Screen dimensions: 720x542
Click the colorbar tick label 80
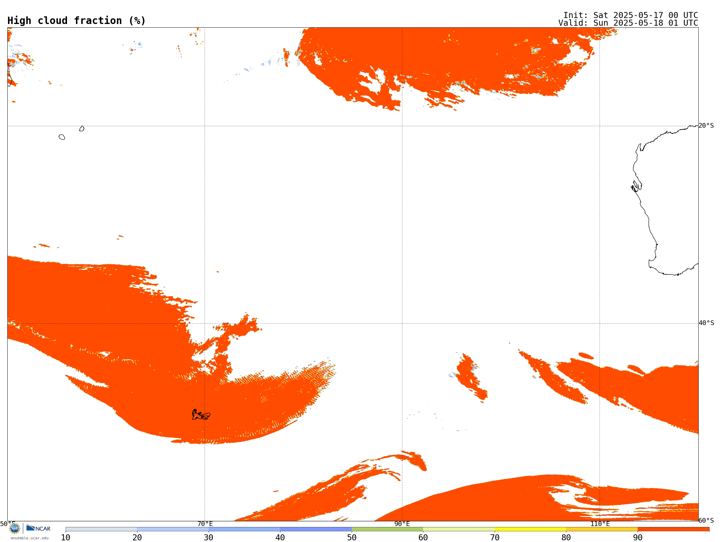(x=566, y=538)
